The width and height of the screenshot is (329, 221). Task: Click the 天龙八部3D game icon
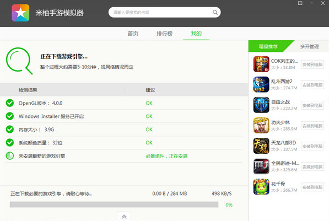pos(261,145)
